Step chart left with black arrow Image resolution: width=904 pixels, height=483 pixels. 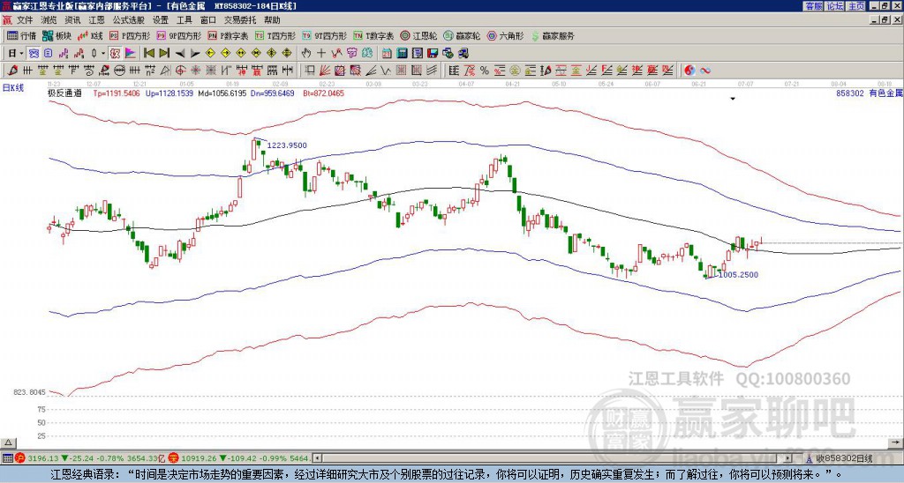[x=179, y=54]
